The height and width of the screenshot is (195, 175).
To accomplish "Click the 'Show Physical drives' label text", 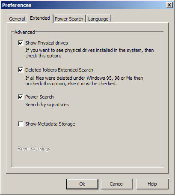I will coord(47,43).
